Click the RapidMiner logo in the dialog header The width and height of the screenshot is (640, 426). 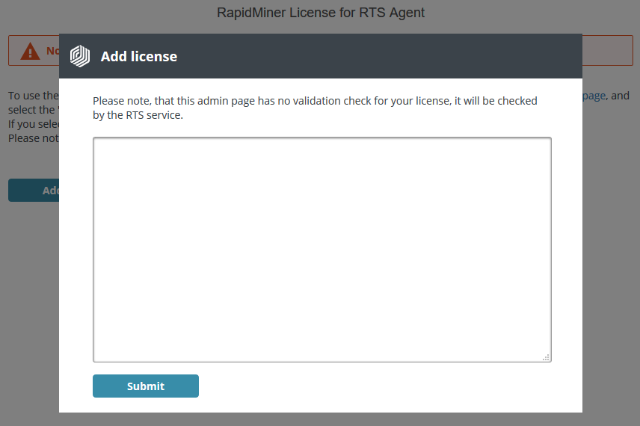(x=80, y=56)
